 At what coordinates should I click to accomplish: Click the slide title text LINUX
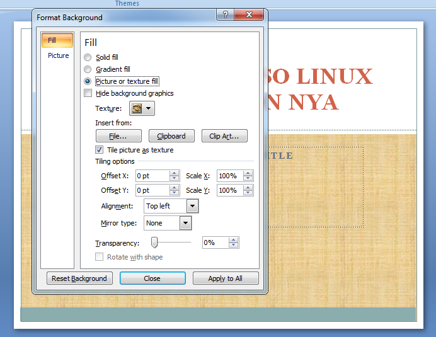(x=335, y=76)
